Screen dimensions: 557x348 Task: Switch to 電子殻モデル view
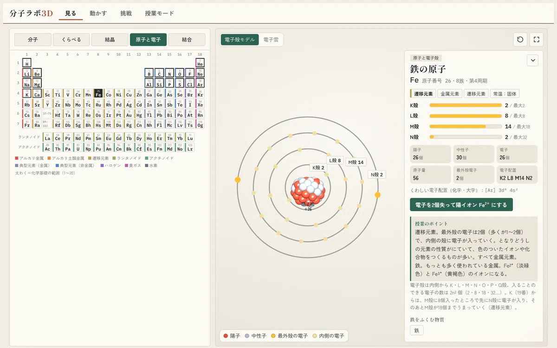coord(240,39)
